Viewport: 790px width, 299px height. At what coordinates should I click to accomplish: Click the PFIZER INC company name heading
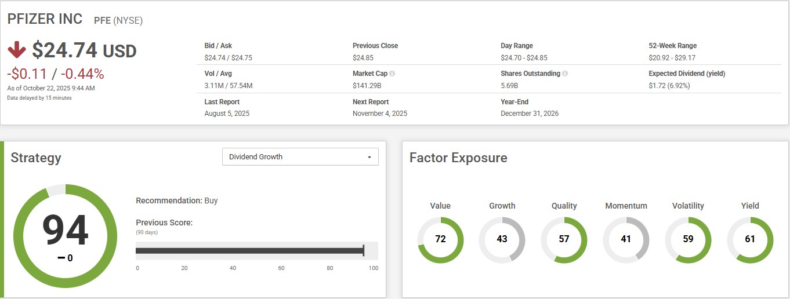(x=45, y=19)
